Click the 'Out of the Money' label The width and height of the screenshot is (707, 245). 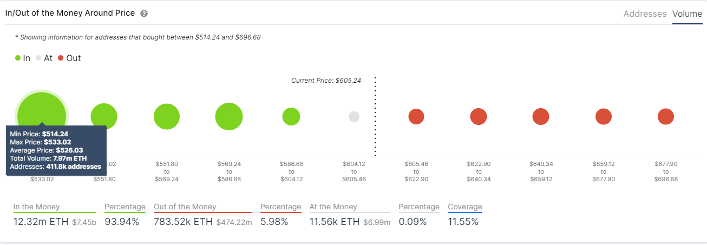[185, 207]
